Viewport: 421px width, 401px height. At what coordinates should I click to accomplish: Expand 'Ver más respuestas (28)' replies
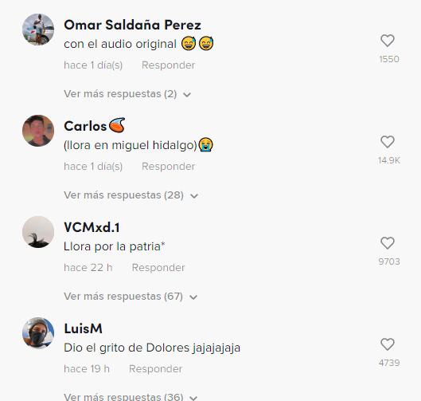pyautogui.click(x=131, y=195)
